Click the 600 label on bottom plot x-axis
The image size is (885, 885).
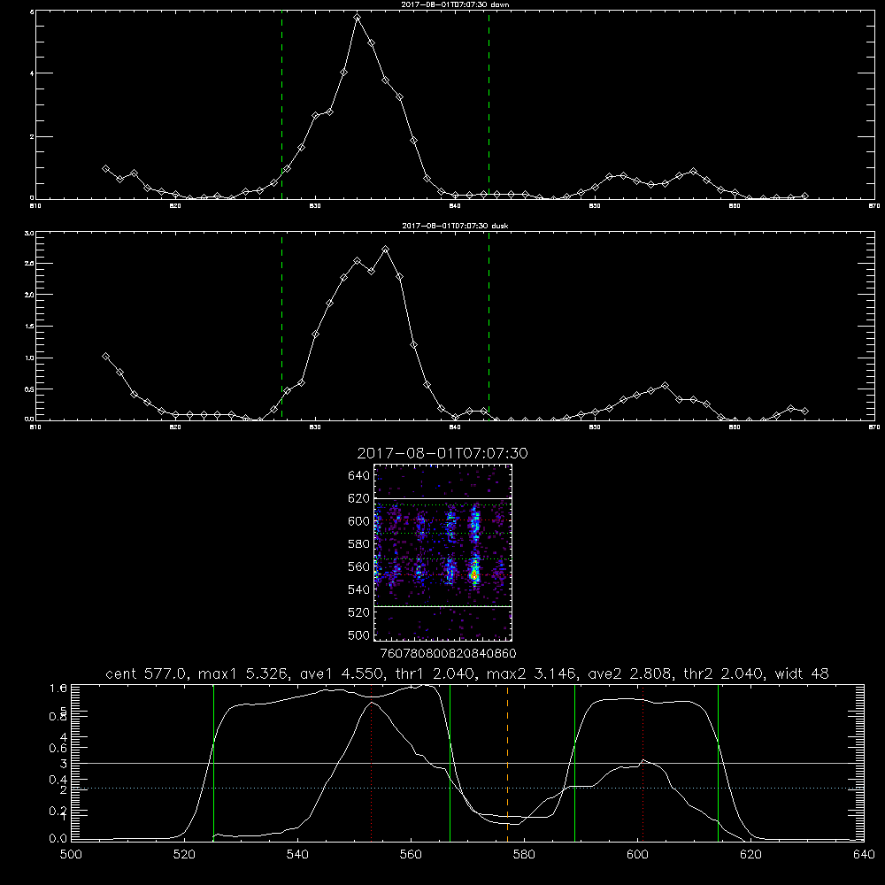coord(637,855)
